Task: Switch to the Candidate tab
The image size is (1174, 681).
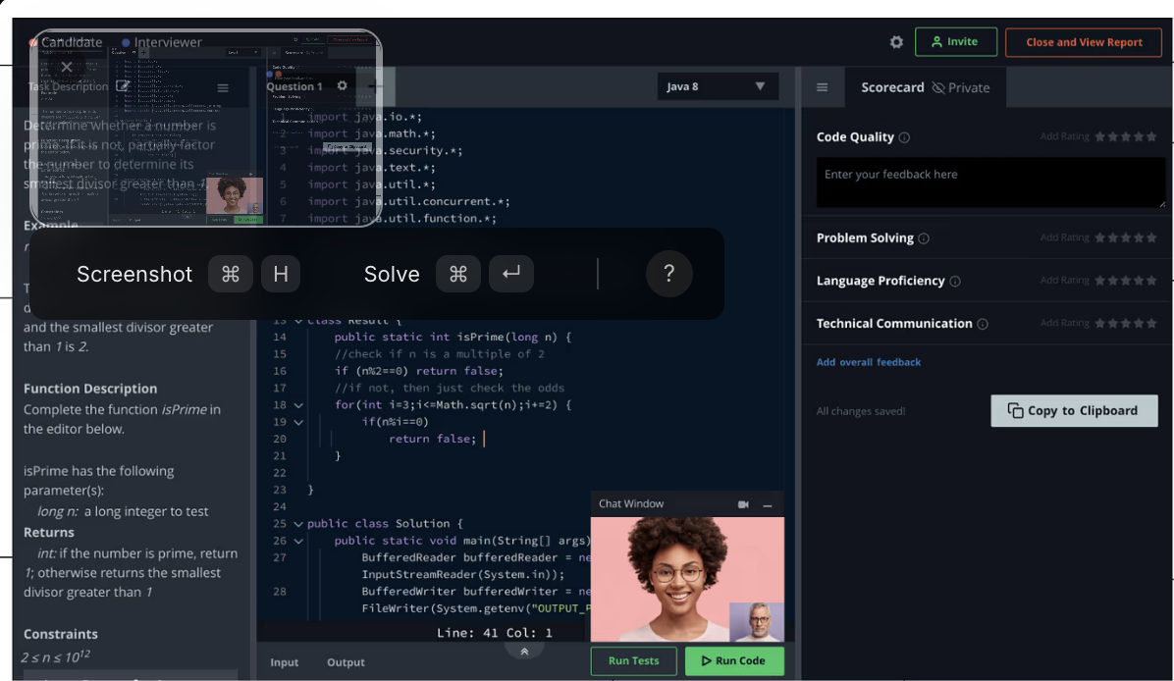Action: click(65, 42)
